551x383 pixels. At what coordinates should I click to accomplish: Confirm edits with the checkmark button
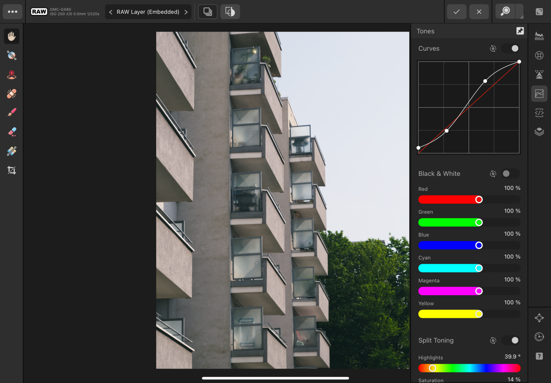pyautogui.click(x=457, y=12)
